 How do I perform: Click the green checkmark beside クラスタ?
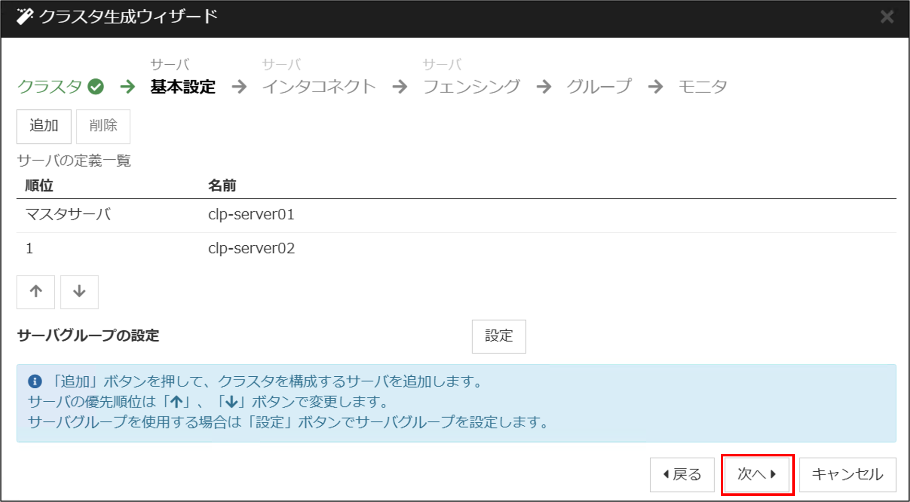(x=96, y=87)
